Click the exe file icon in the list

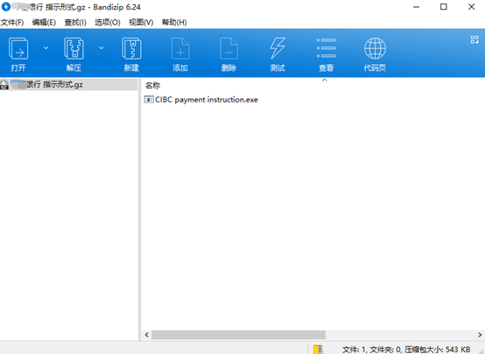149,99
